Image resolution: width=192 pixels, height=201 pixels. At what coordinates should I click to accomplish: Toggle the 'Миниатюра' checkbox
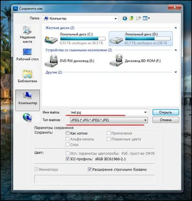tap(36, 169)
